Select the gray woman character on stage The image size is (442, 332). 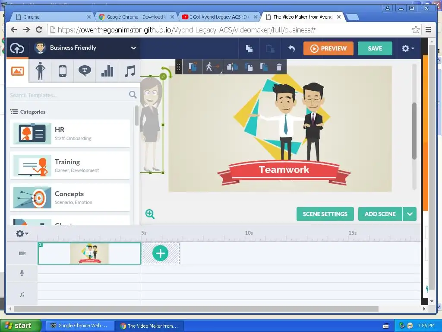tap(151, 124)
